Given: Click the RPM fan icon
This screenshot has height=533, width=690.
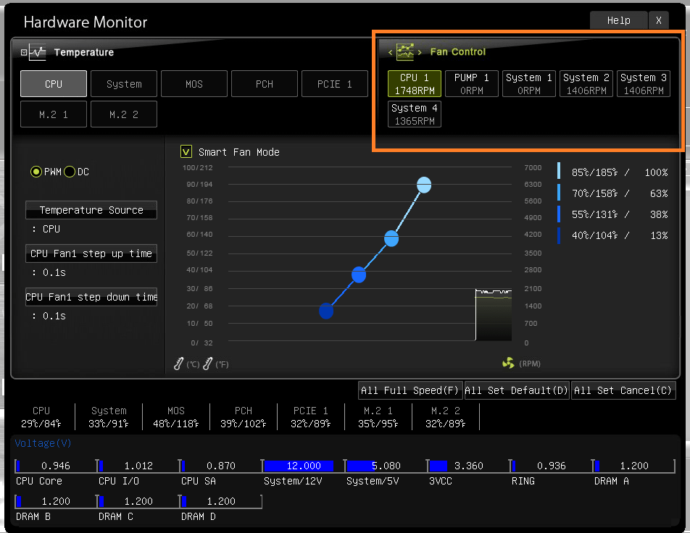Looking at the screenshot, I should [508, 364].
